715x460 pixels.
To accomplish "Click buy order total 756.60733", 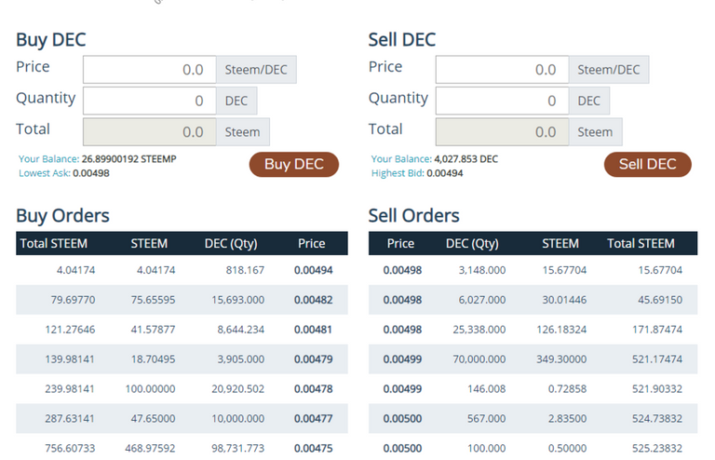I will [70, 448].
